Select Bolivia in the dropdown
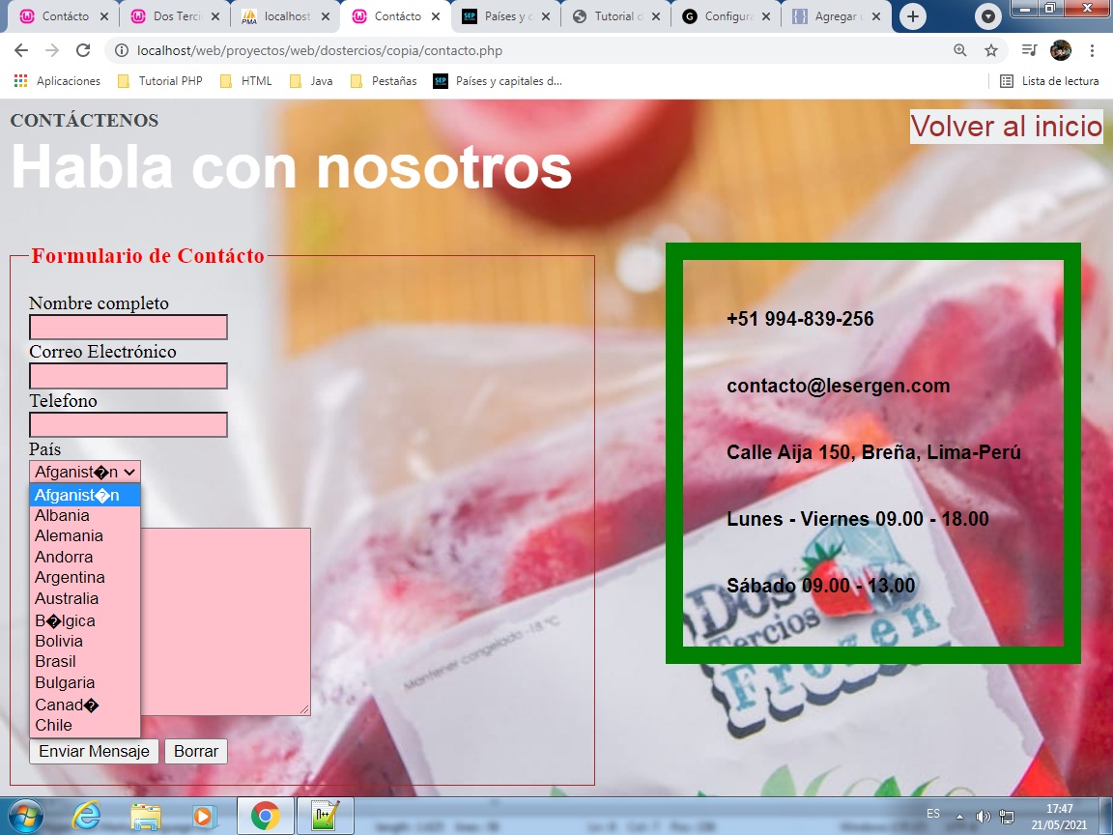 85,641
